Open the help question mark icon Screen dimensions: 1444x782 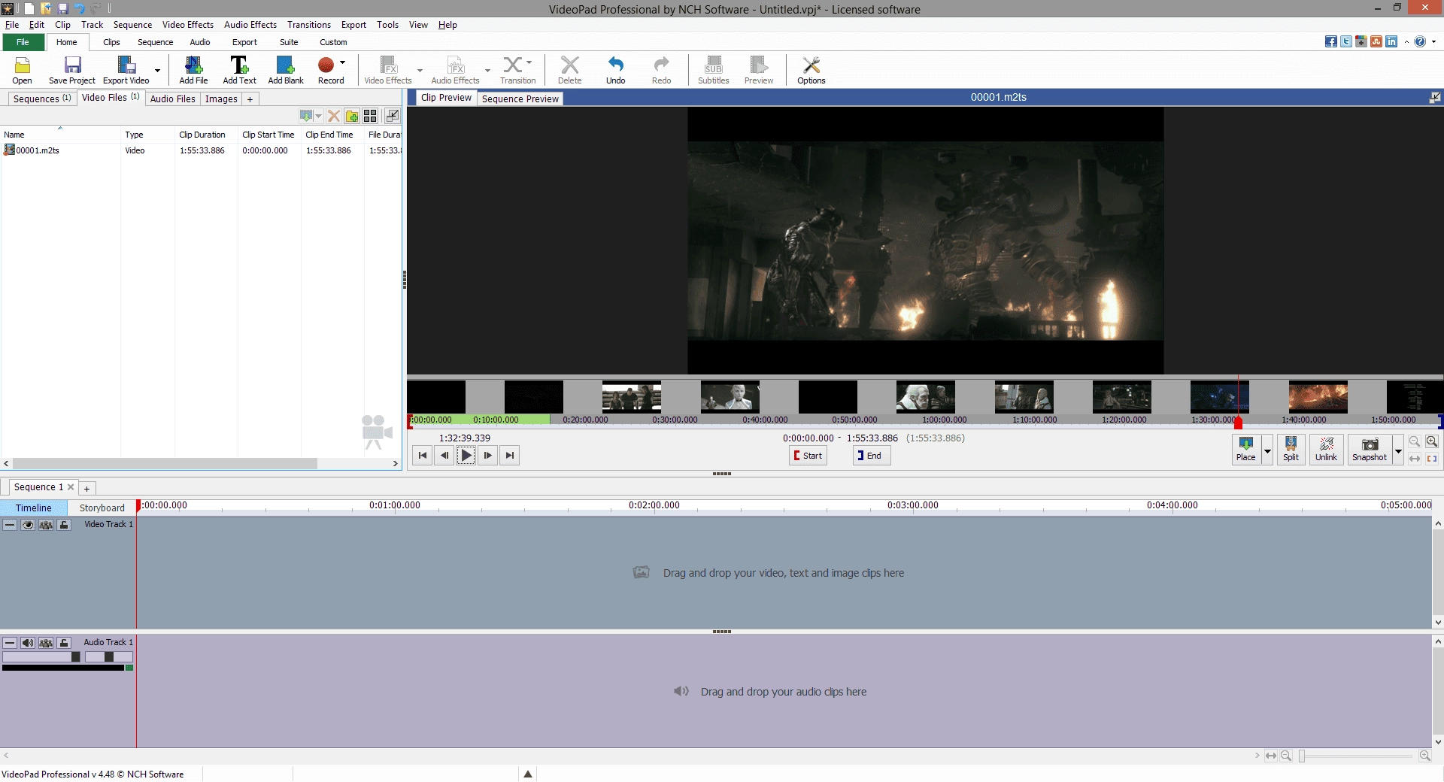[1420, 42]
